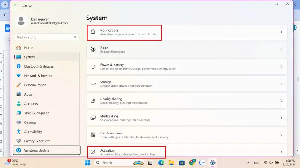The image size is (300, 168).
Task: Click the Accessibility figure icon
Action: pyautogui.click(x=18, y=132)
